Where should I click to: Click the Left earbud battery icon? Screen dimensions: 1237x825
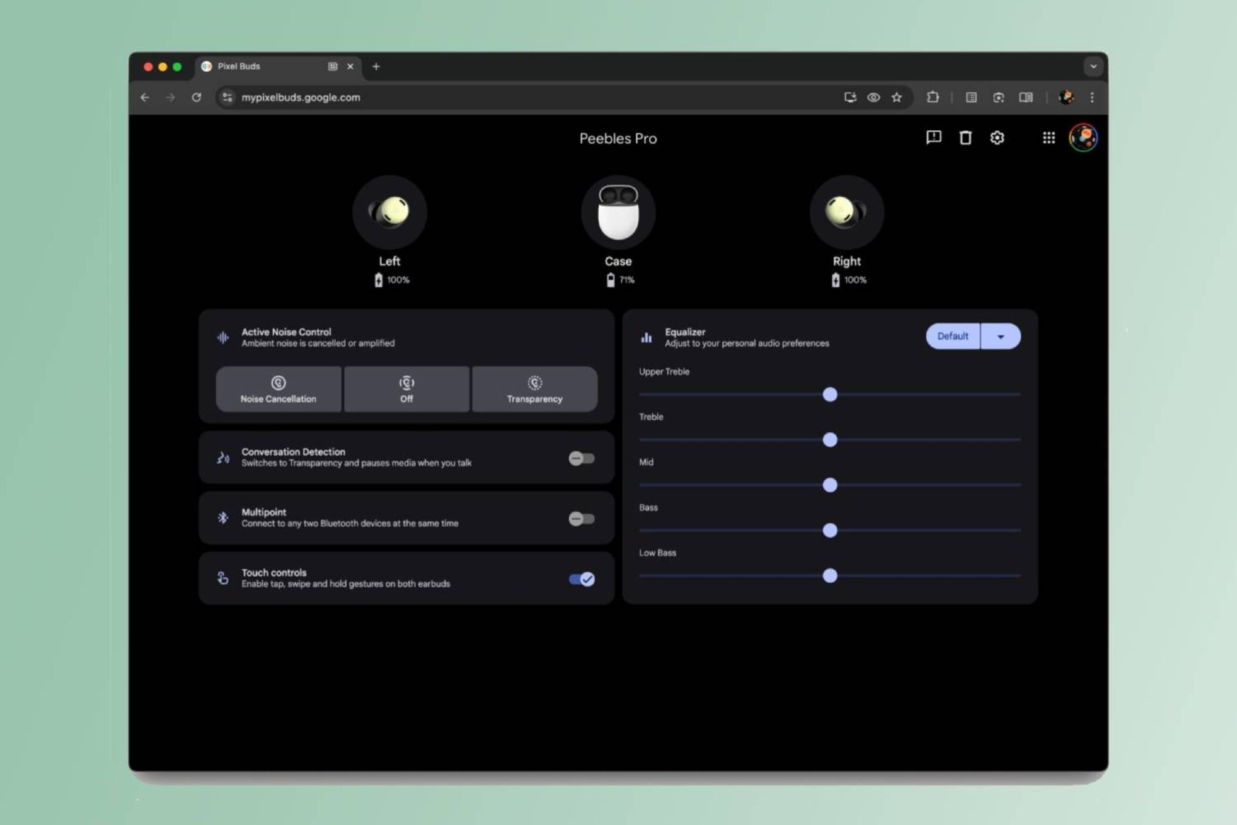point(379,280)
